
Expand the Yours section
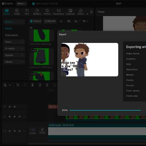point(14,42)
